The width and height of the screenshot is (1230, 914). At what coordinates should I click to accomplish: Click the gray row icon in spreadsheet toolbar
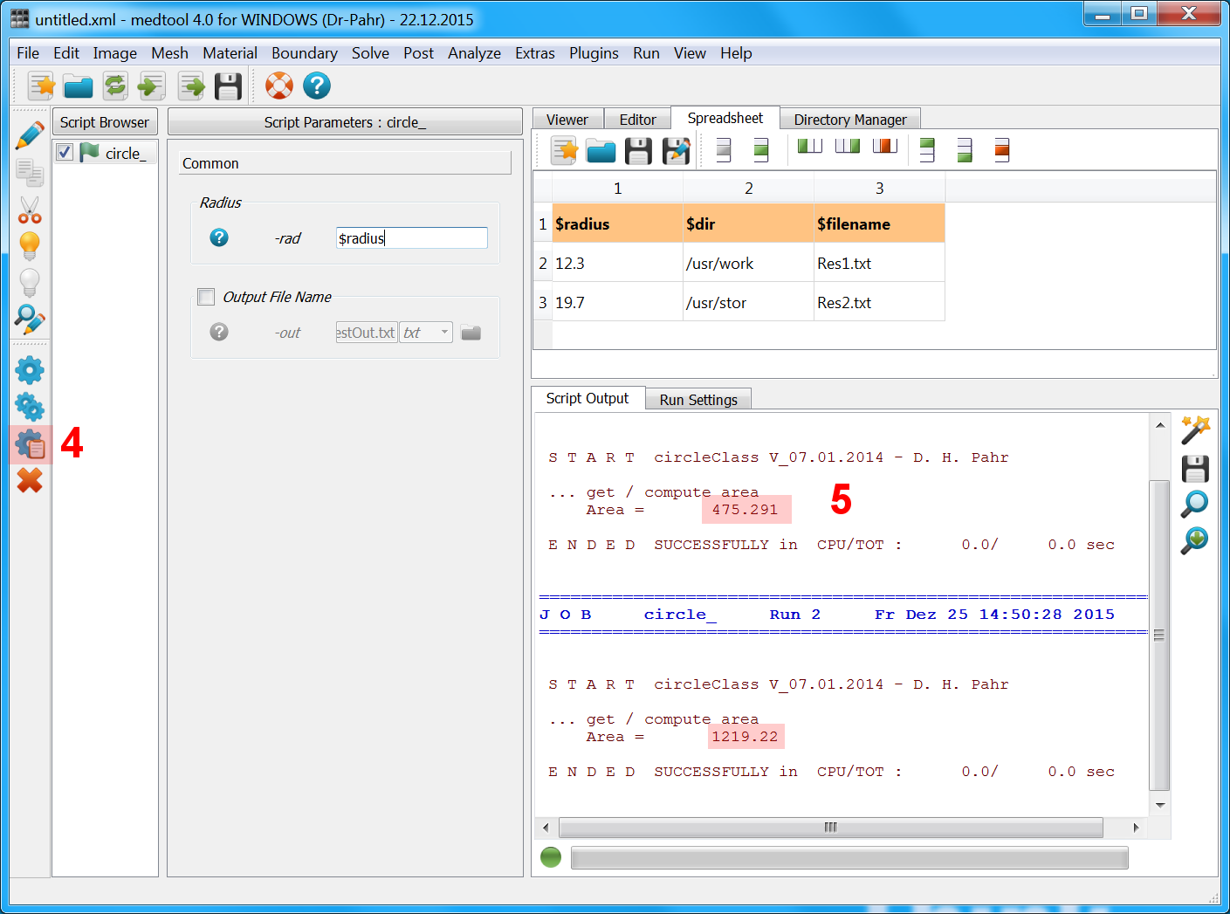pos(724,150)
